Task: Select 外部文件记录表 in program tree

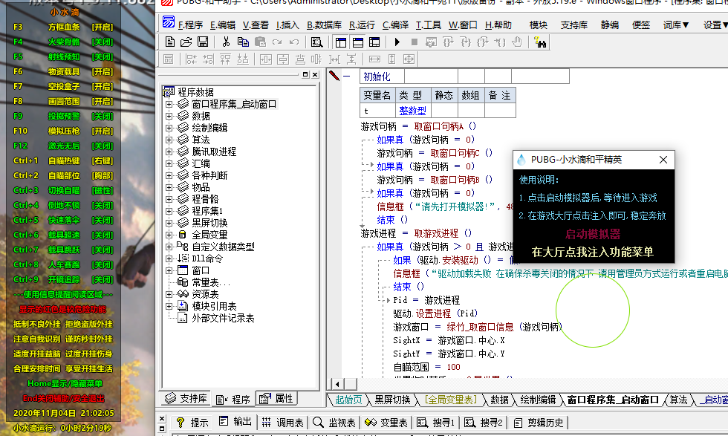Action: [223, 318]
